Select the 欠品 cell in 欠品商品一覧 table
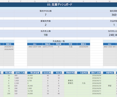This screenshot has height=97, width=117. coord(70,47)
